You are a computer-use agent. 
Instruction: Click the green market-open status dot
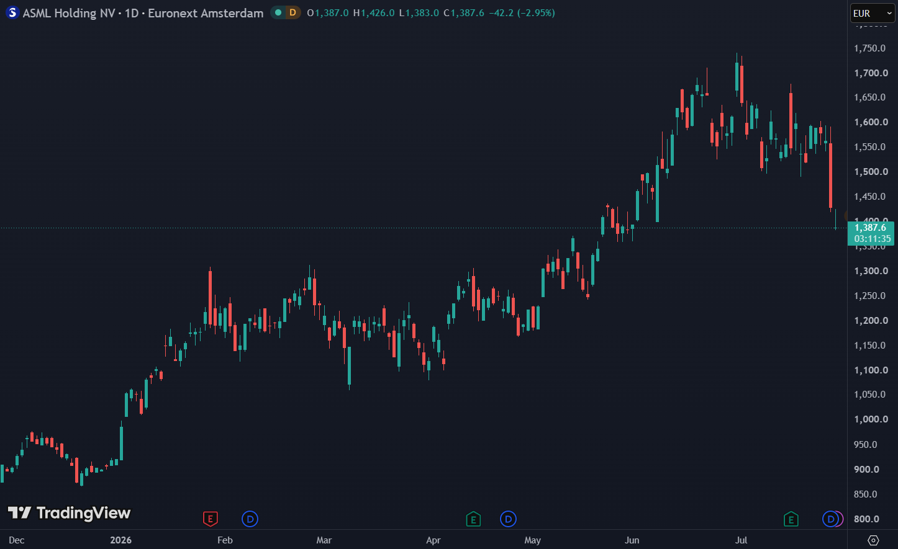tap(278, 12)
